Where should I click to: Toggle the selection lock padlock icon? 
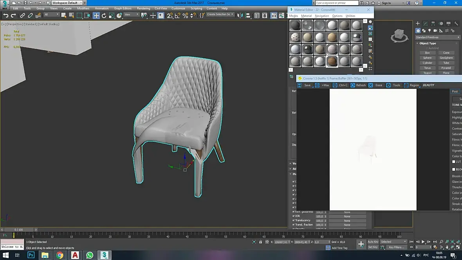coord(260,242)
